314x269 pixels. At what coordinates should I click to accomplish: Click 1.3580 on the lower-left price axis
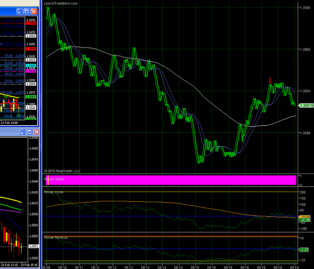(34, 225)
